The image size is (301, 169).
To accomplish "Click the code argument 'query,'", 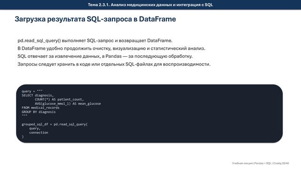I will pyautogui.click(x=35, y=128).
